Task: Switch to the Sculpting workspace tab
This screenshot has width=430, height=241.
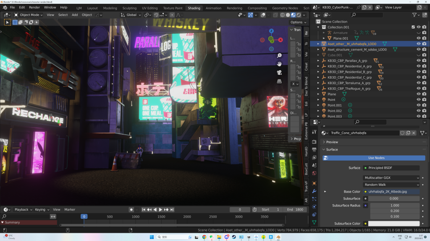Action: point(129,8)
